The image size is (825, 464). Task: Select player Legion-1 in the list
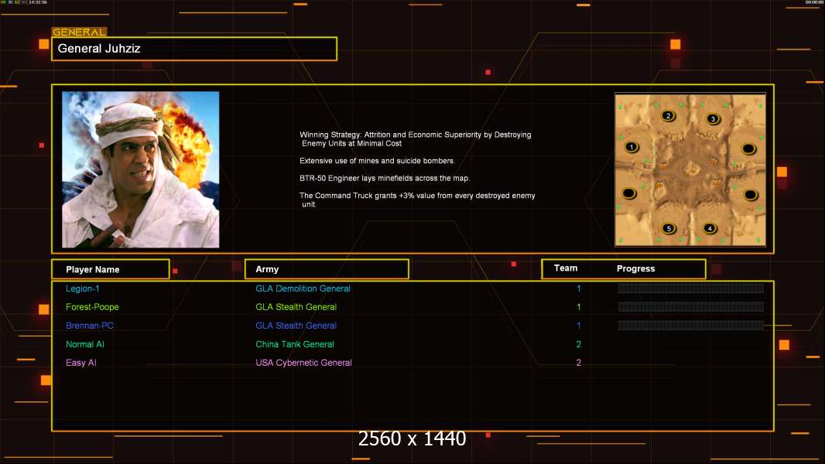click(83, 288)
